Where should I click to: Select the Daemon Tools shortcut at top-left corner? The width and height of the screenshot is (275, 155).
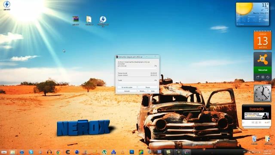(x=7, y=5)
